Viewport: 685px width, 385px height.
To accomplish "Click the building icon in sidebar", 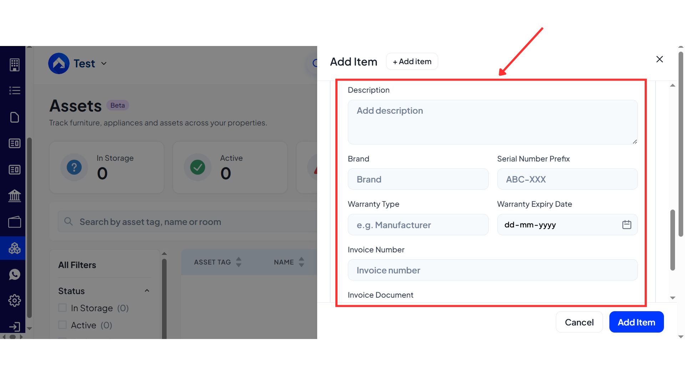I will click(14, 65).
